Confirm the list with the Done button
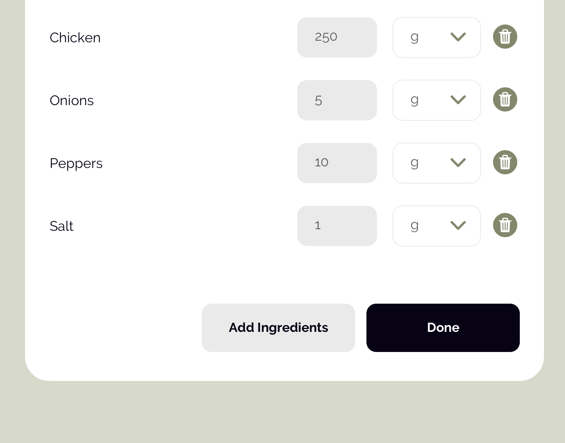565x443 pixels. click(x=443, y=328)
